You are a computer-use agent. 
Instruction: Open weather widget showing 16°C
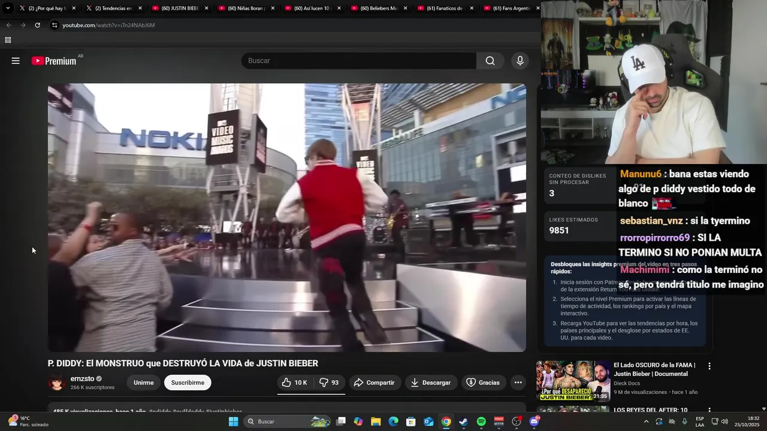coord(28,421)
